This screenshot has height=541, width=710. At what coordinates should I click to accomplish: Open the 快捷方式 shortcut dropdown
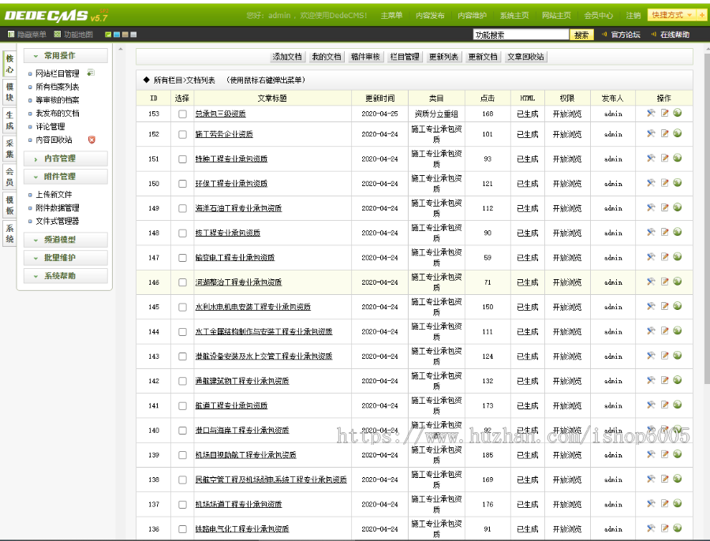672,15
